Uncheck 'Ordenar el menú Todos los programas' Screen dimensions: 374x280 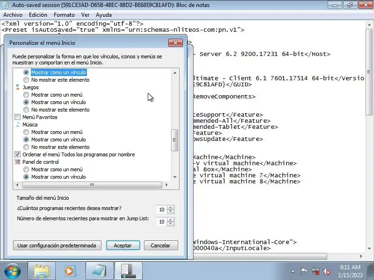click(17, 154)
